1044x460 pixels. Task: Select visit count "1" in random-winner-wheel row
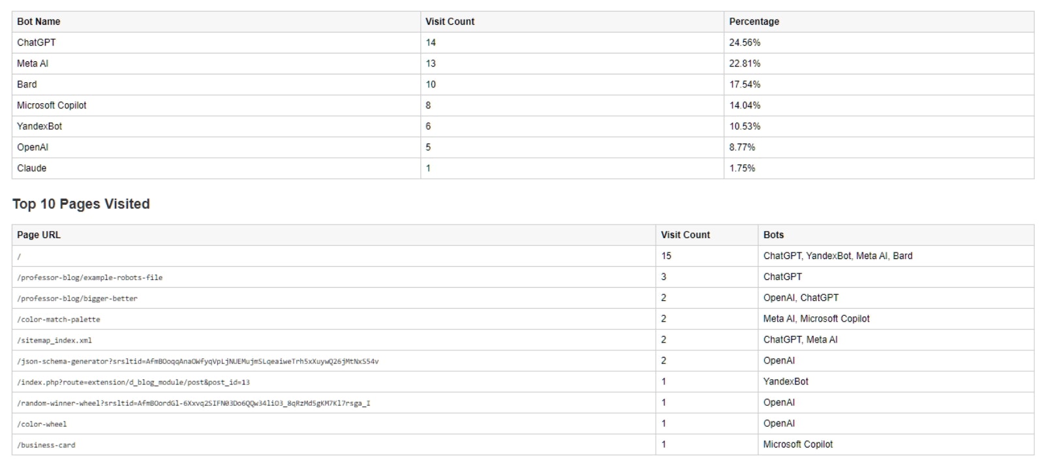[x=664, y=402]
